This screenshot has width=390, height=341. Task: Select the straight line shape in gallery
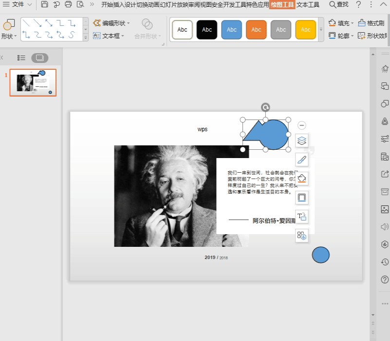tap(26, 23)
